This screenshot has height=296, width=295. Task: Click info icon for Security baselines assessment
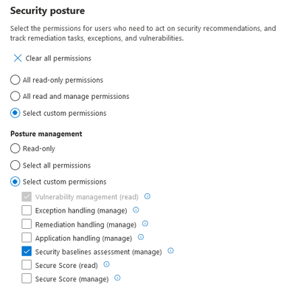click(x=170, y=251)
